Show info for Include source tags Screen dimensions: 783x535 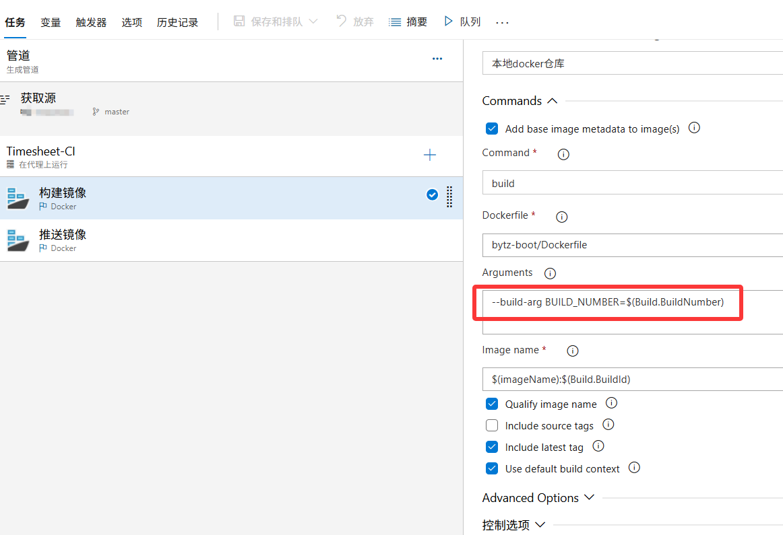pyautogui.click(x=608, y=425)
